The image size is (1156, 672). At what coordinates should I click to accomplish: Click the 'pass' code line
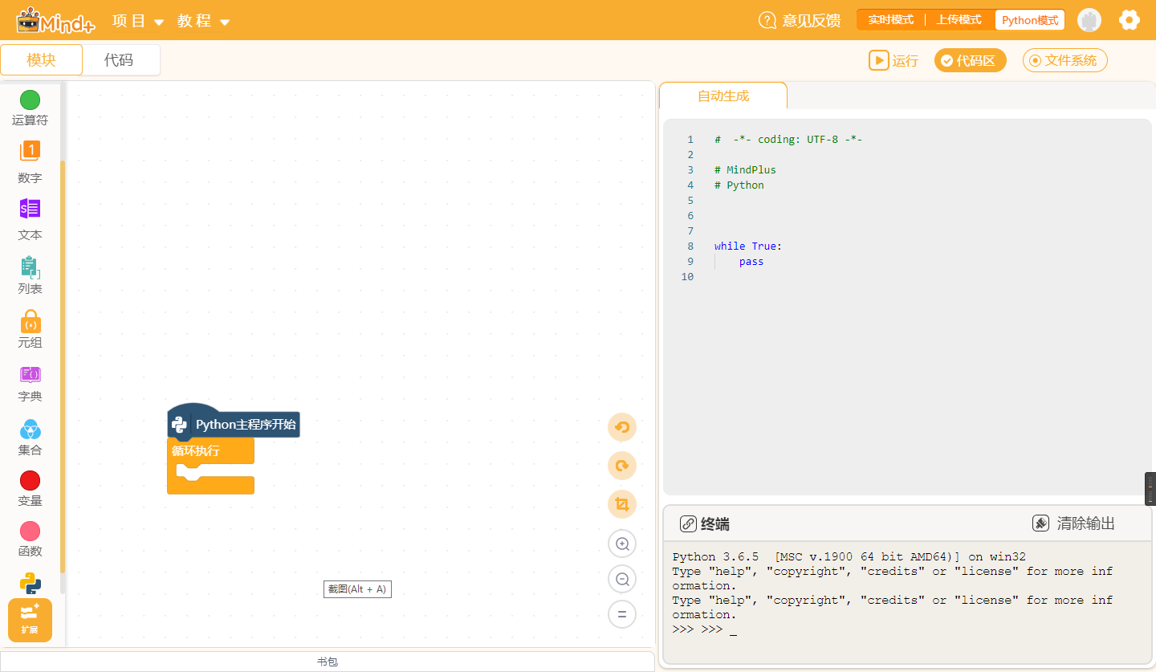pyautogui.click(x=751, y=262)
